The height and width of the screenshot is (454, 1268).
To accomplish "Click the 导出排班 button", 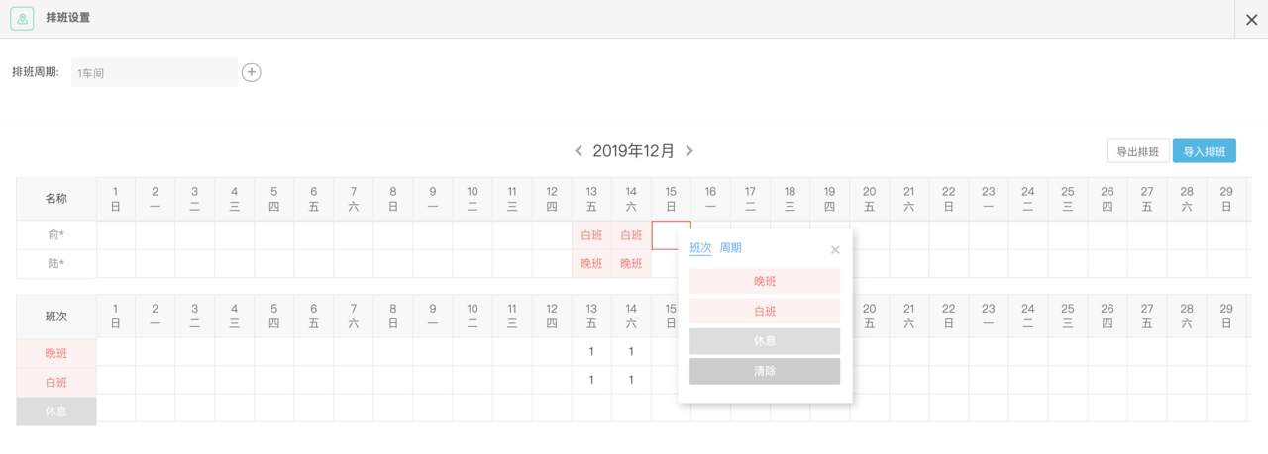I will pyautogui.click(x=1138, y=151).
